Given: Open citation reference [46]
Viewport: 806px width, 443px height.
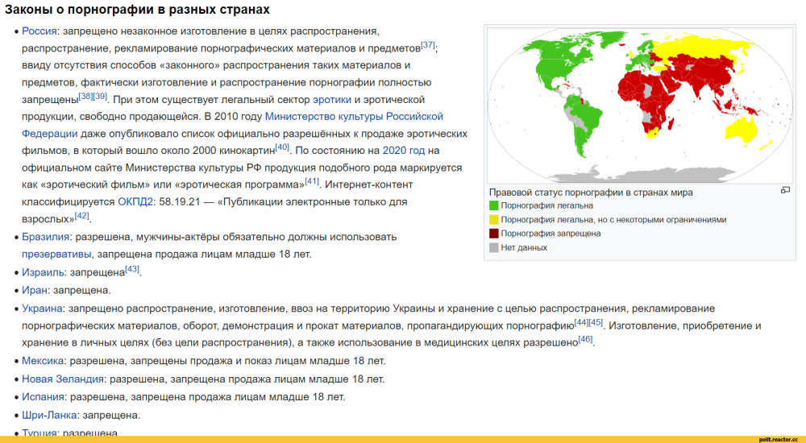Looking at the screenshot, I should click(585, 339).
